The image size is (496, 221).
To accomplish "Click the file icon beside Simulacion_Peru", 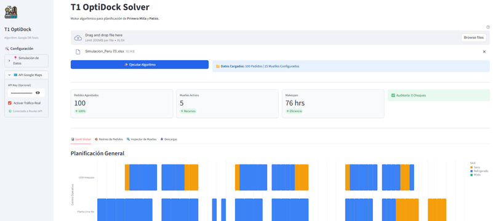I will (78, 52).
